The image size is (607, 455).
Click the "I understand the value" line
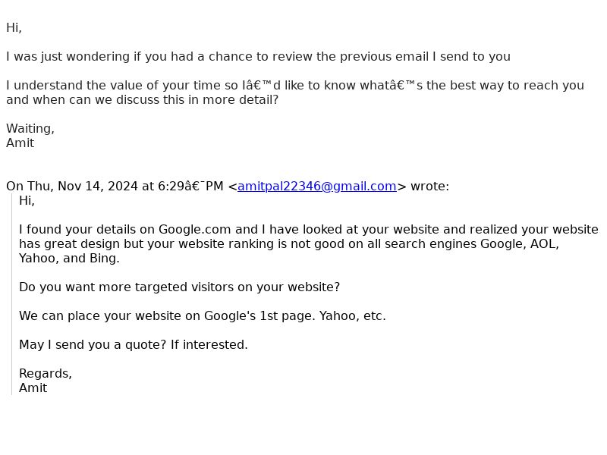pos(295,85)
